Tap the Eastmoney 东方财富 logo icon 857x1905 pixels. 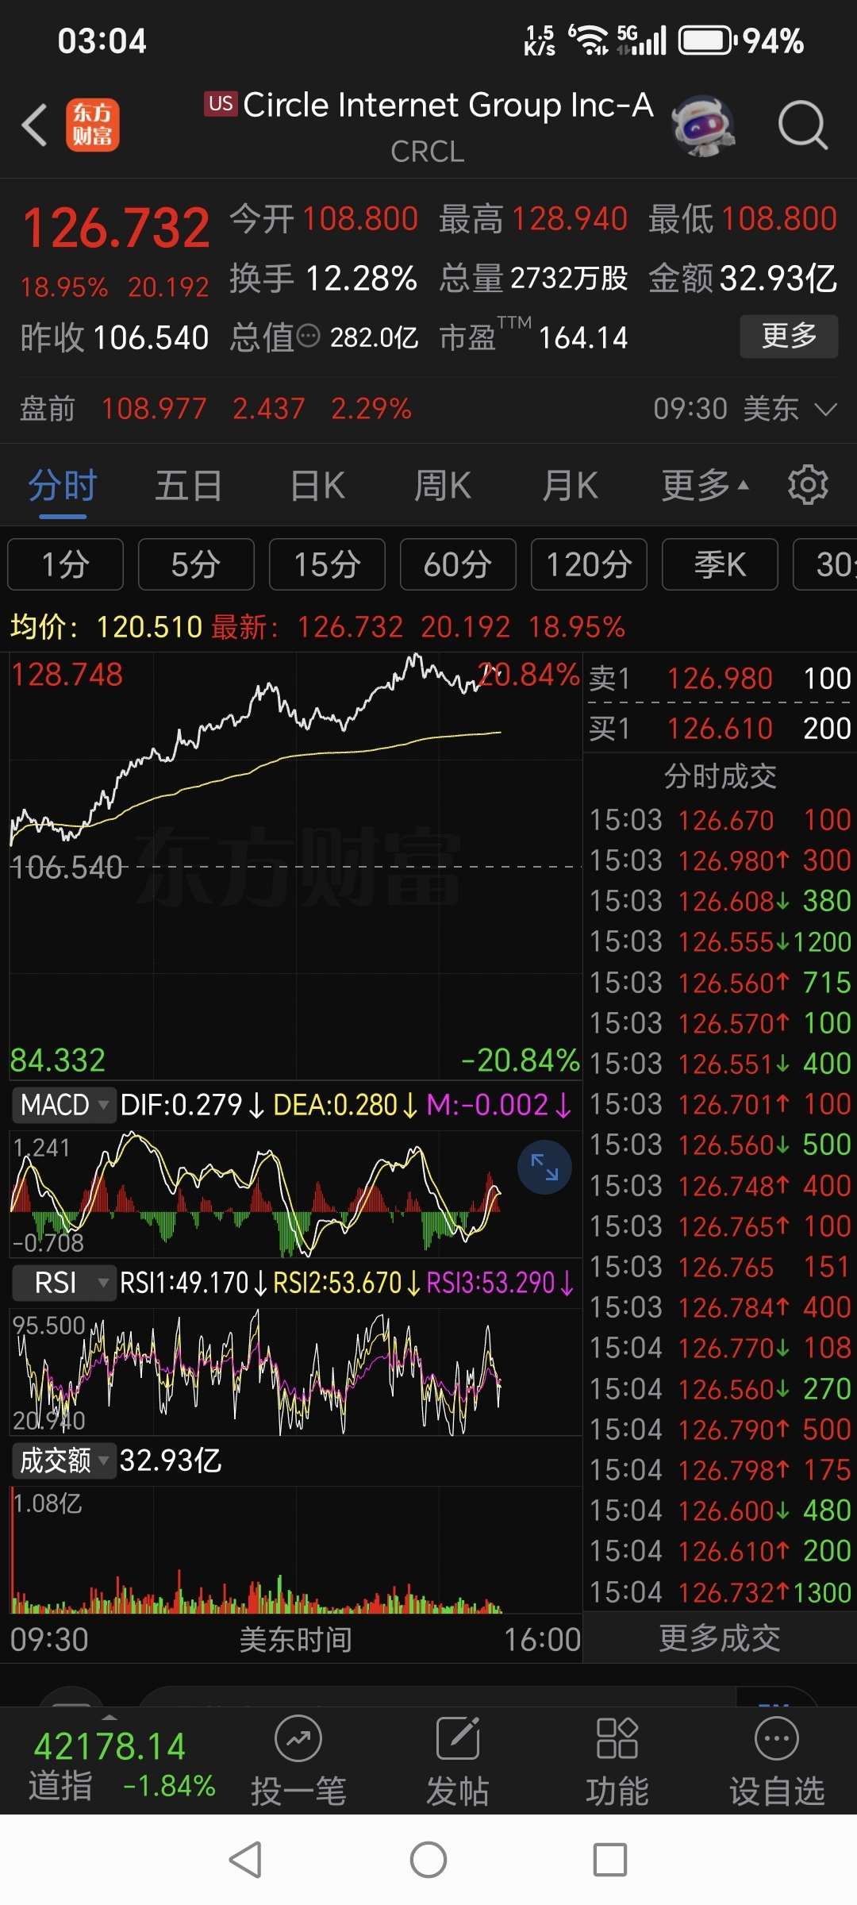(x=93, y=125)
